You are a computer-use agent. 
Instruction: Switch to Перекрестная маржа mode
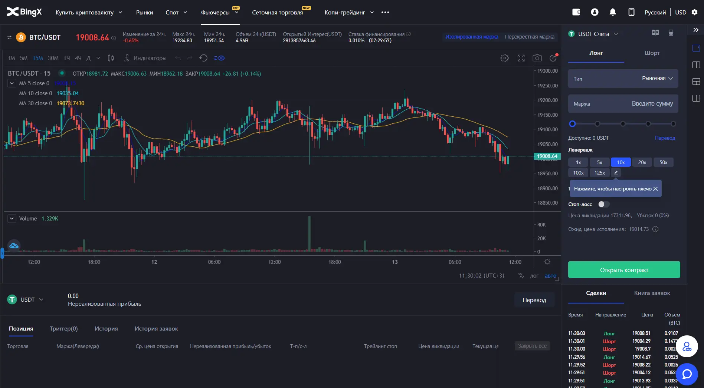coord(529,37)
